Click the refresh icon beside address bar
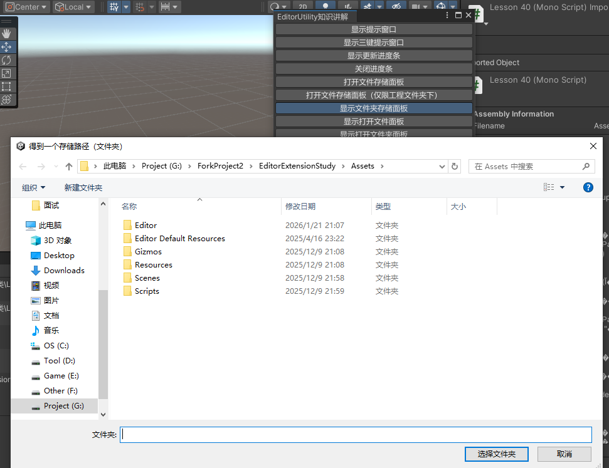The height and width of the screenshot is (468, 609). click(x=455, y=167)
